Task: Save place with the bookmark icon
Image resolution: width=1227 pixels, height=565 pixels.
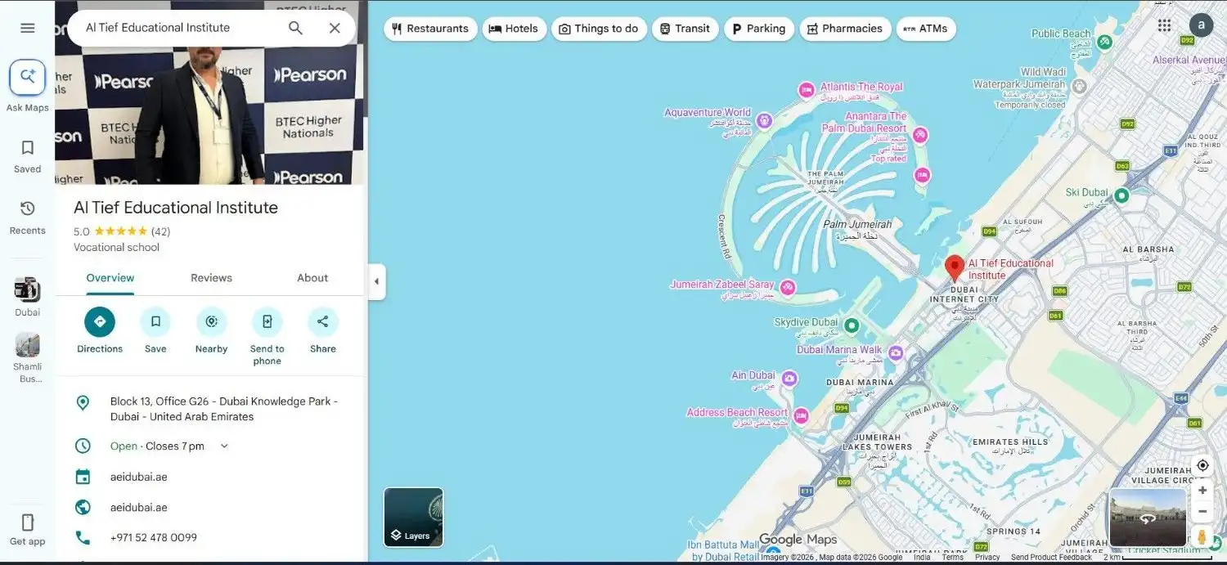Action: coord(155,321)
